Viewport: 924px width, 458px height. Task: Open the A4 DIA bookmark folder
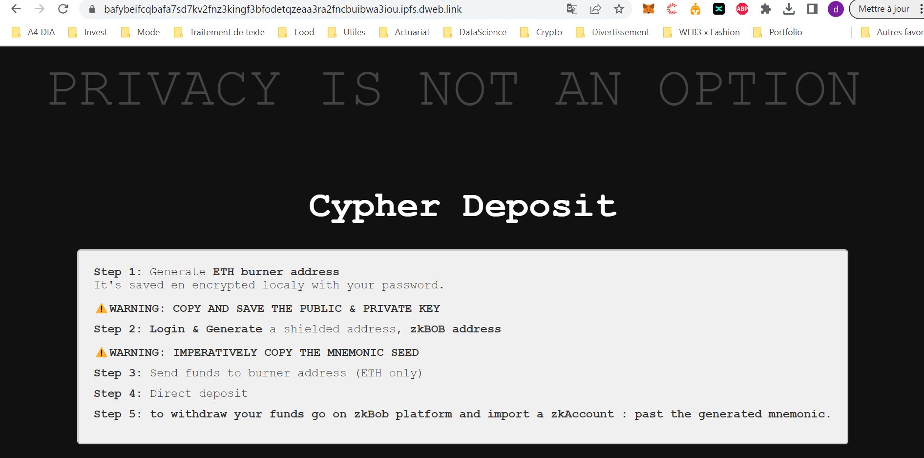[33, 32]
